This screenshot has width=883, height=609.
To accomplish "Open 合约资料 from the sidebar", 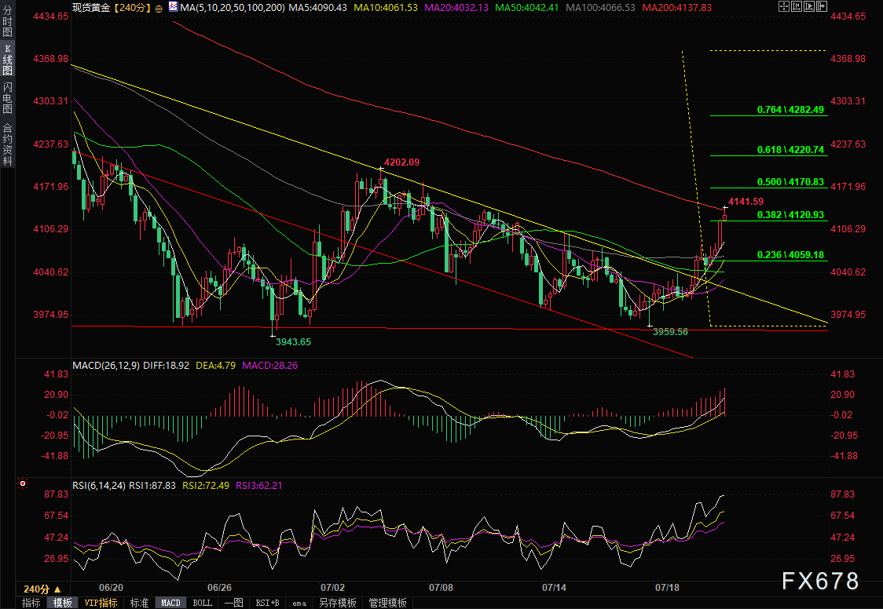I will (7, 144).
